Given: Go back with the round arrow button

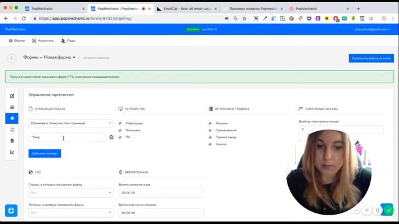Looking at the screenshot, I should (12, 58).
